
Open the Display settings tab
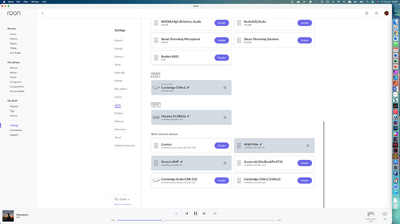pyautogui.click(x=119, y=113)
